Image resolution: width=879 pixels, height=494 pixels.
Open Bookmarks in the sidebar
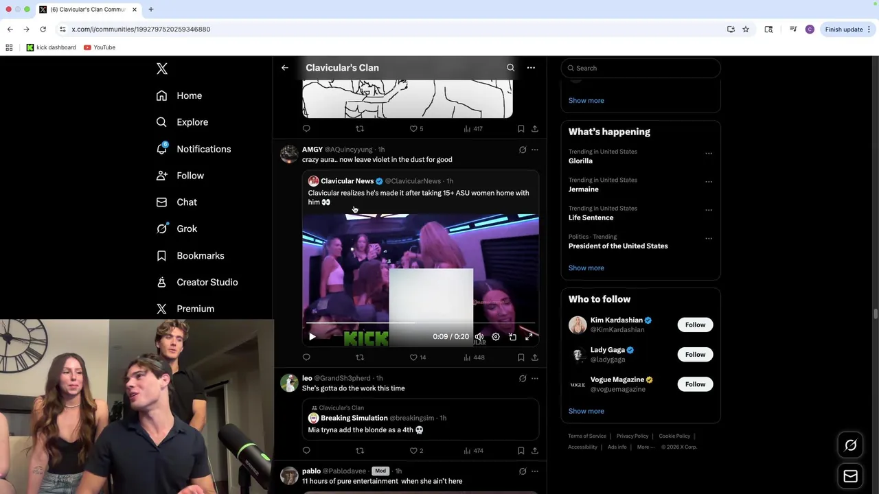point(190,255)
